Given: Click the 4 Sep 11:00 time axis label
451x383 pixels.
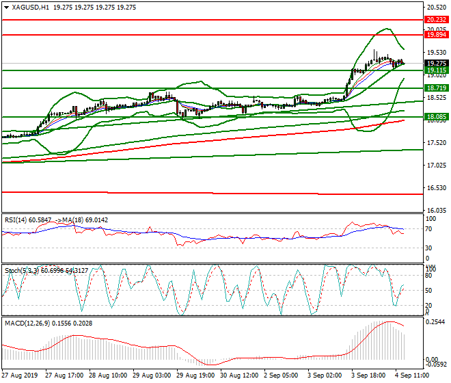Looking at the screenshot, I should click(x=412, y=375).
